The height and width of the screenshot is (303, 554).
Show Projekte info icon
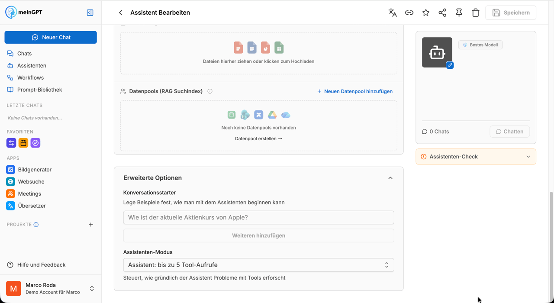36,225
